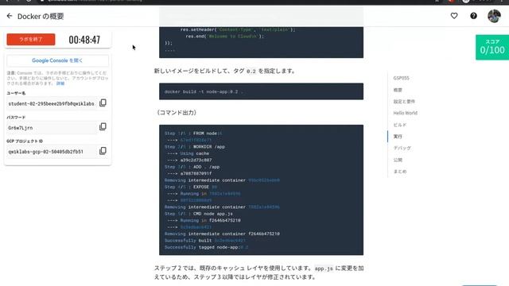The height and width of the screenshot is (286, 509).
Task: Click the 'Step 5/5 : CMD node app.js' line
Action: [199, 214]
